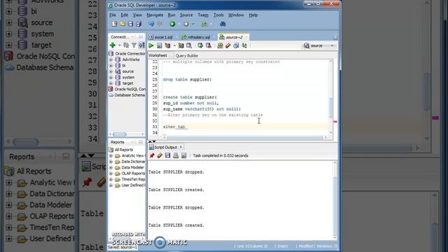
Task: Click the Run Script icon in worksheet toolbar
Action: [x=160, y=45]
